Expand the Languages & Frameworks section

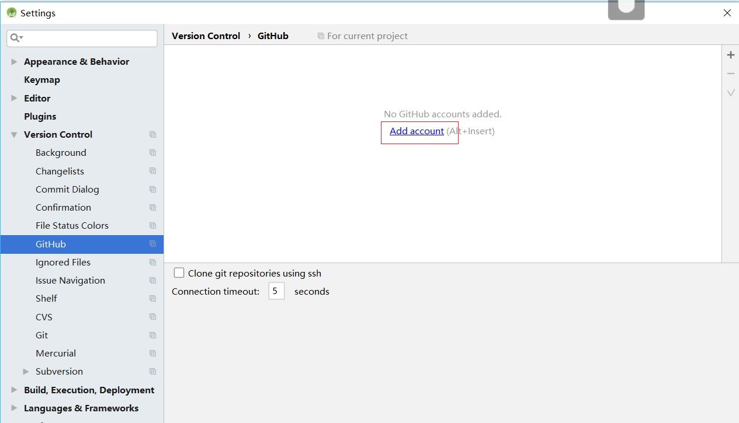14,408
